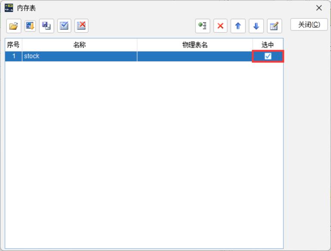Move the row down with the blue down arrow
The image size is (331, 251).
pos(256,26)
